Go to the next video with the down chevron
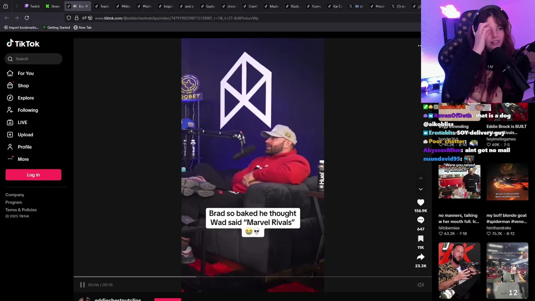The image size is (535, 301). click(420, 189)
